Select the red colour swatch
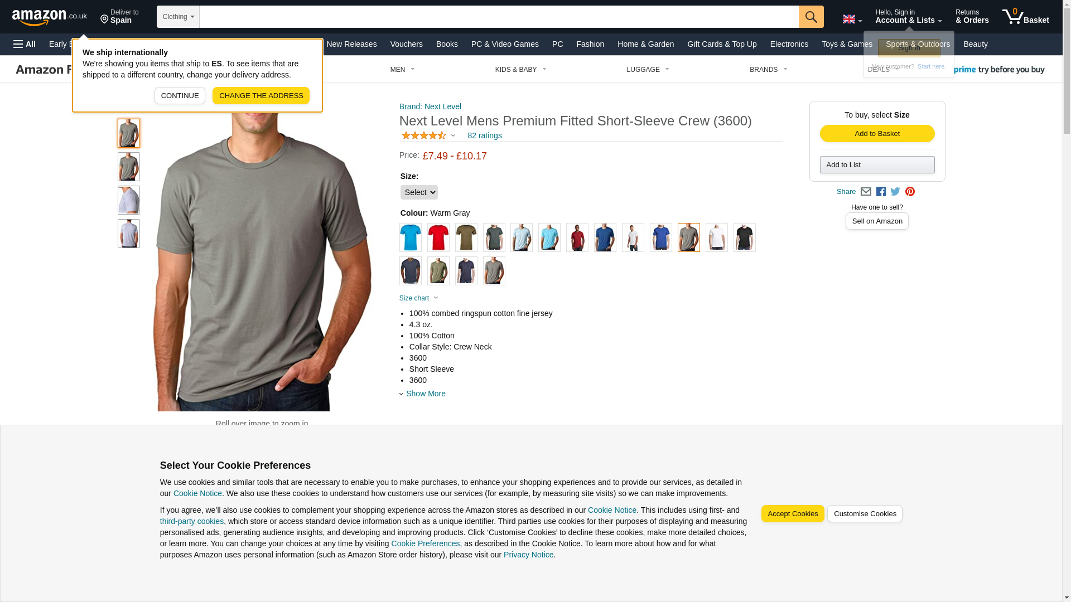 [x=438, y=237]
